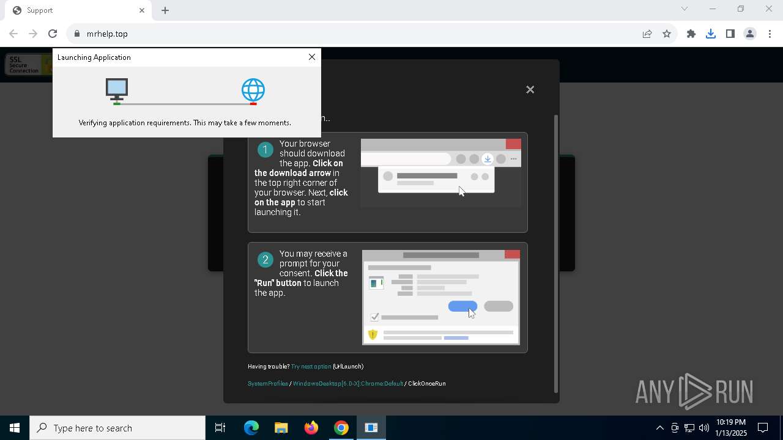
Task: Open the notification center
Action: [x=763, y=428]
